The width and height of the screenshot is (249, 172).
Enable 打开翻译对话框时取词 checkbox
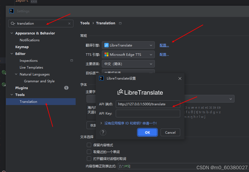pos(89,159)
